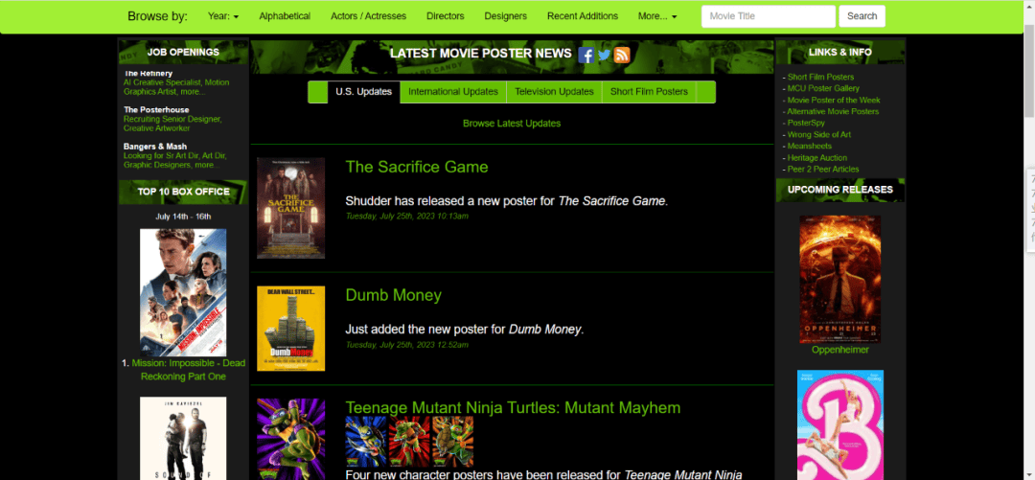Open the Dumb Money poster thumbnail
Viewport: 1035px width, 480px height.
click(x=290, y=329)
